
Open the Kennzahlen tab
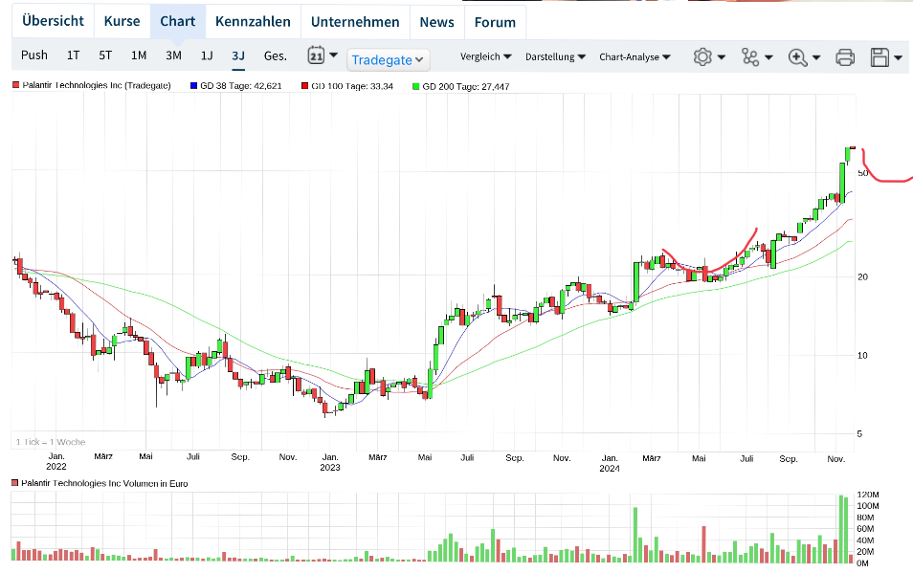(253, 22)
